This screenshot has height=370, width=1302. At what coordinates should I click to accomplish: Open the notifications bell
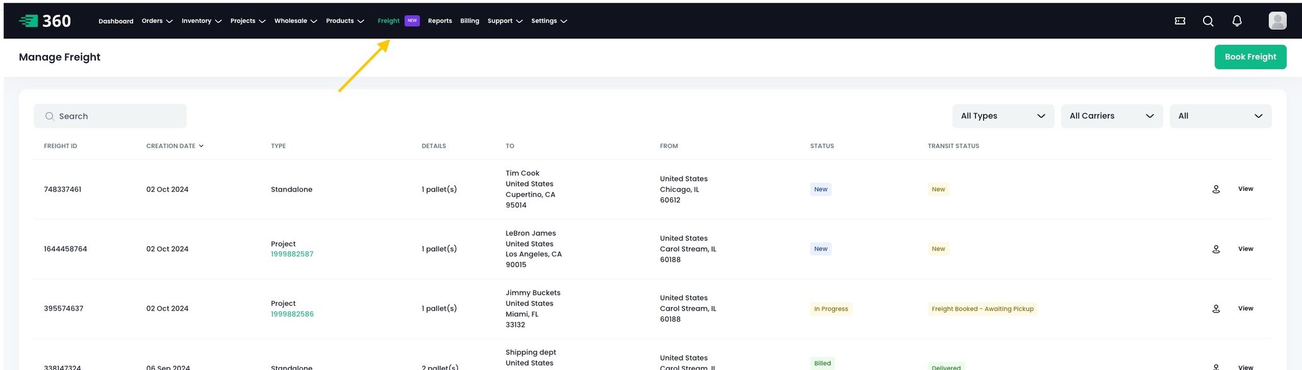click(1236, 21)
